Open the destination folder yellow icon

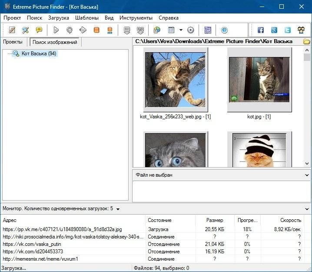point(307,42)
